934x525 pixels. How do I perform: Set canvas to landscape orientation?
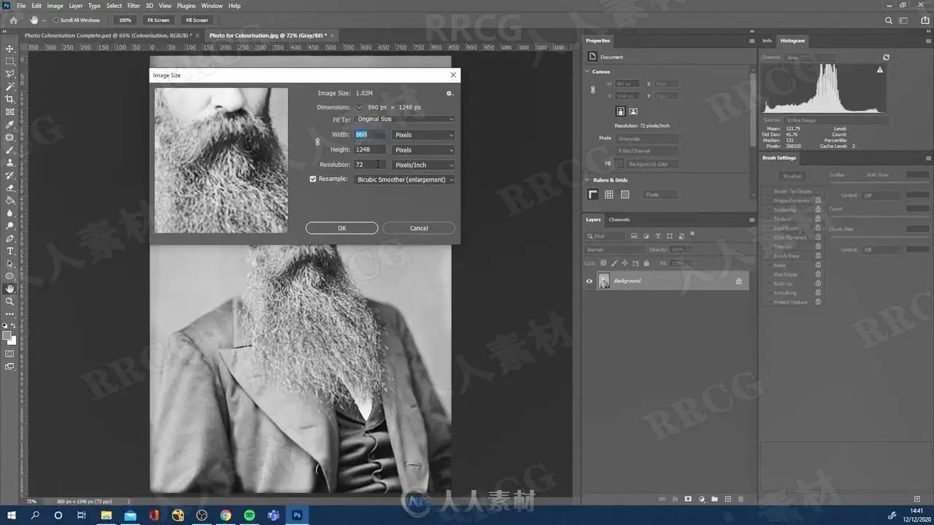[x=633, y=112]
